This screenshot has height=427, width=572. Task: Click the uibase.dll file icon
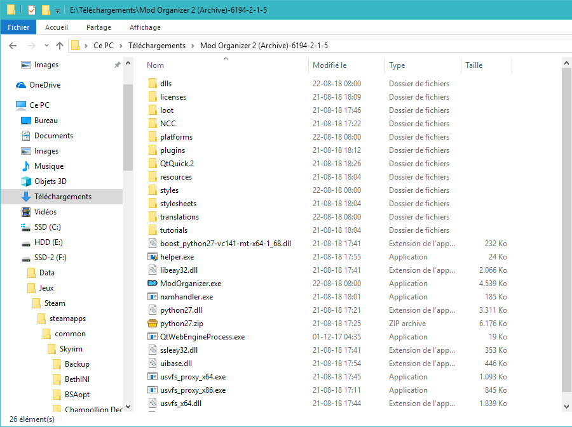tap(153, 364)
